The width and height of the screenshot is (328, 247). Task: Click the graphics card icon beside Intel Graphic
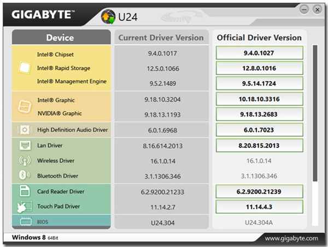(x=25, y=107)
